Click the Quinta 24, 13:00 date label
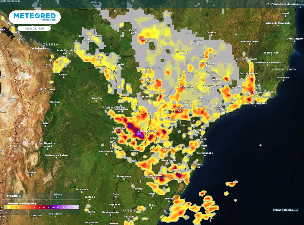304x225 pixels. [34, 28]
